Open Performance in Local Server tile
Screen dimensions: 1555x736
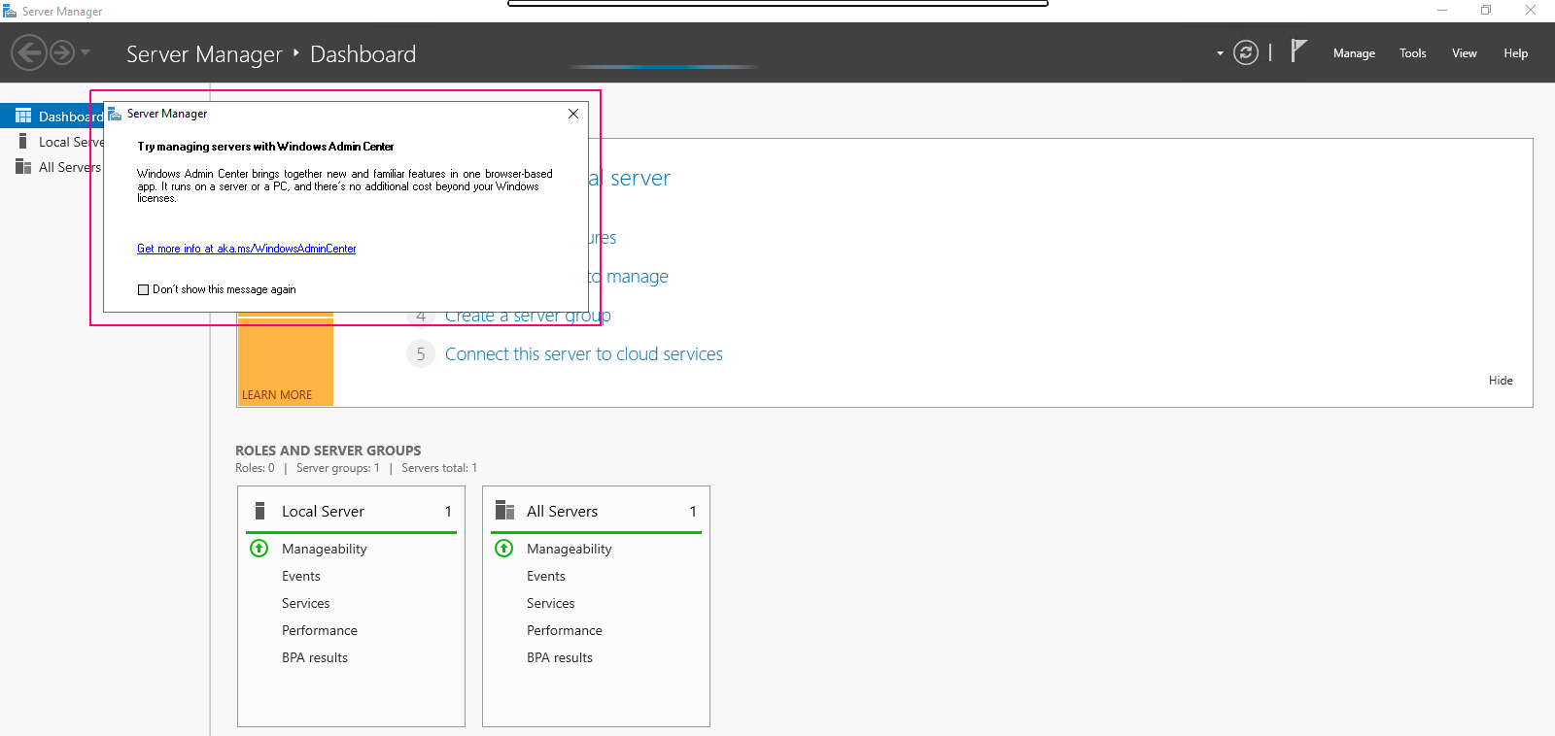(x=320, y=630)
